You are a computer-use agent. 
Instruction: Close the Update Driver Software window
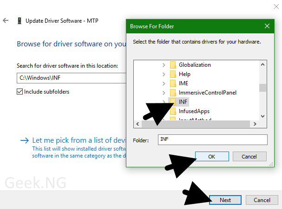[x=276, y=6]
